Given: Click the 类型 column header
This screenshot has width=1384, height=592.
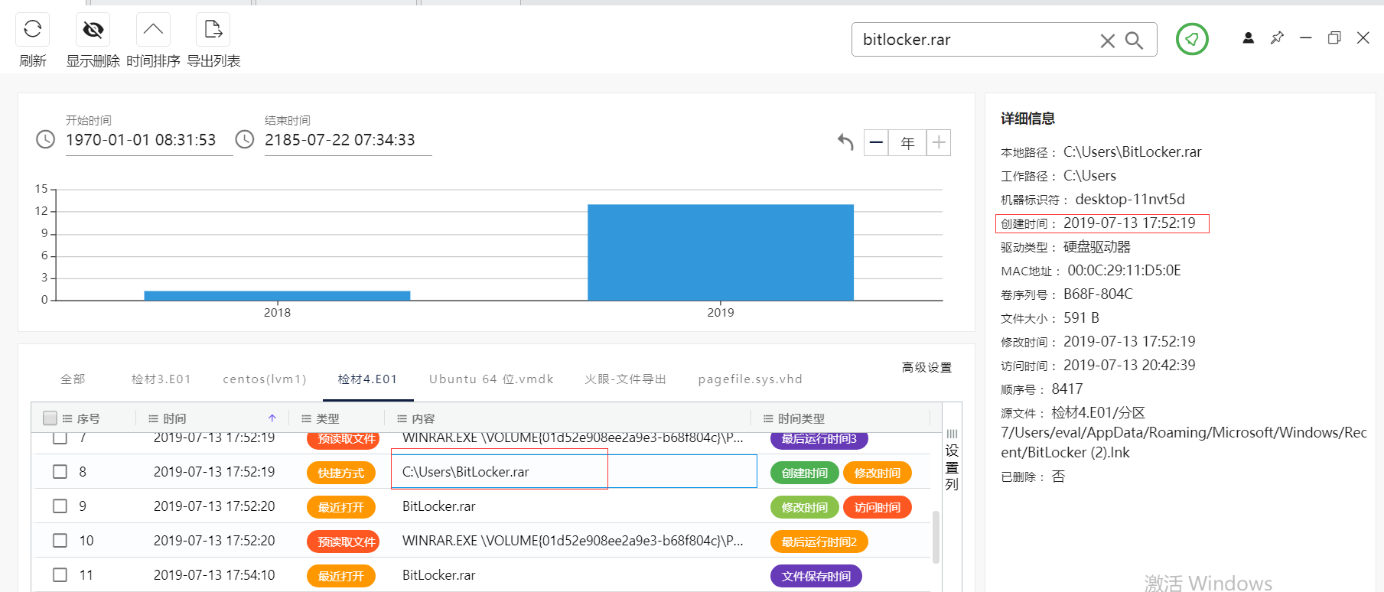Looking at the screenshot, I should (327, 418).
